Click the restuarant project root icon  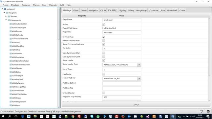click(x=5, y=9)
